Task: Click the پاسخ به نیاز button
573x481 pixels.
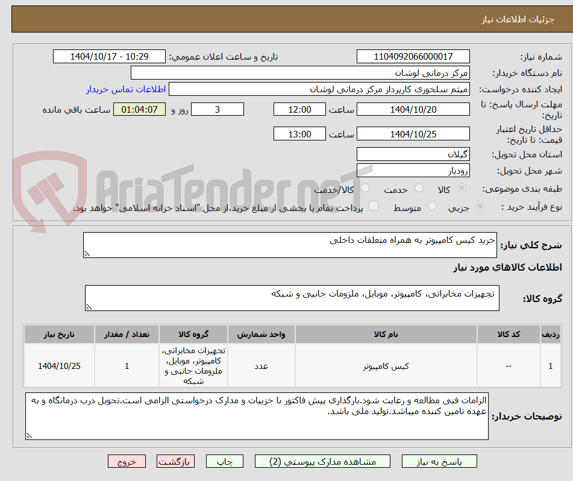Action: 439,461
